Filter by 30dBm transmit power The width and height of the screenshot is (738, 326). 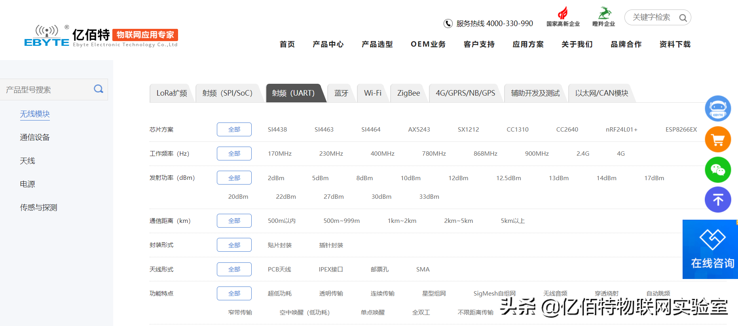pyautogui.click(x=381, y=197)
